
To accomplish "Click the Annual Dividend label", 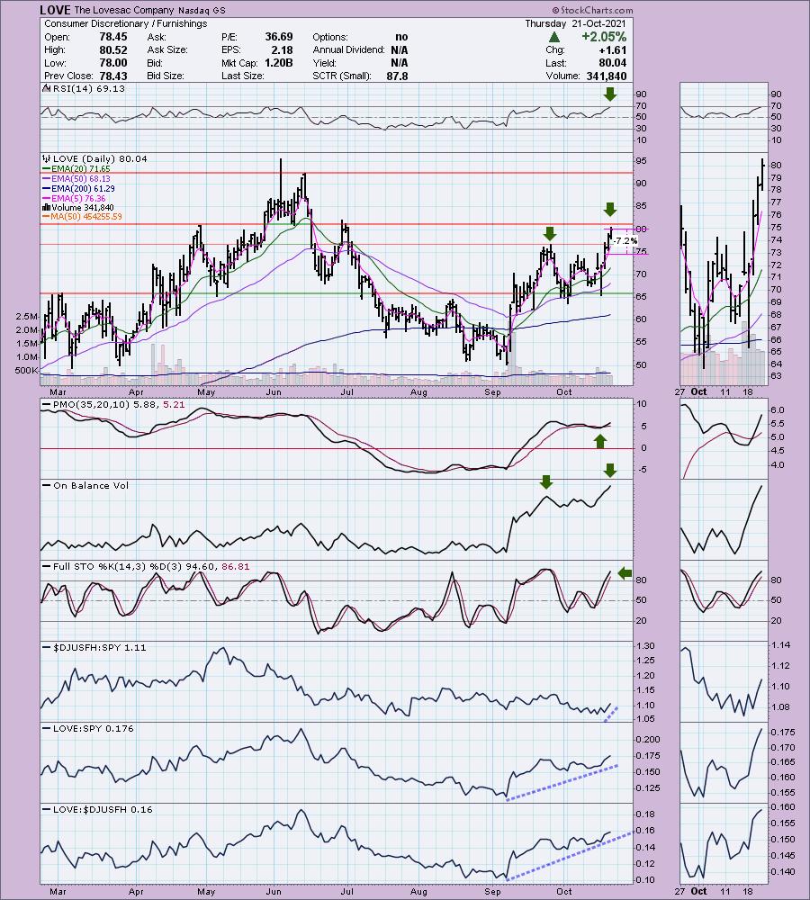I will pyautogui.click(x=349, y=49).
